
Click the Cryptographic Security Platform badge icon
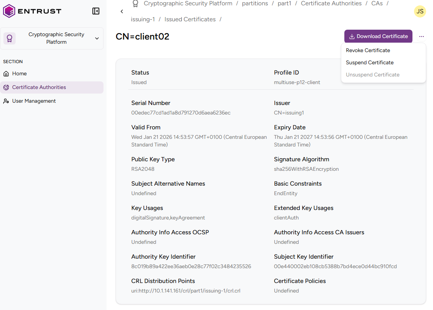click(x=10, y=38)
